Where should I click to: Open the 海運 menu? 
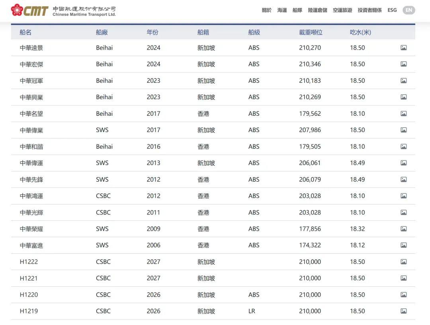[282, 10]
